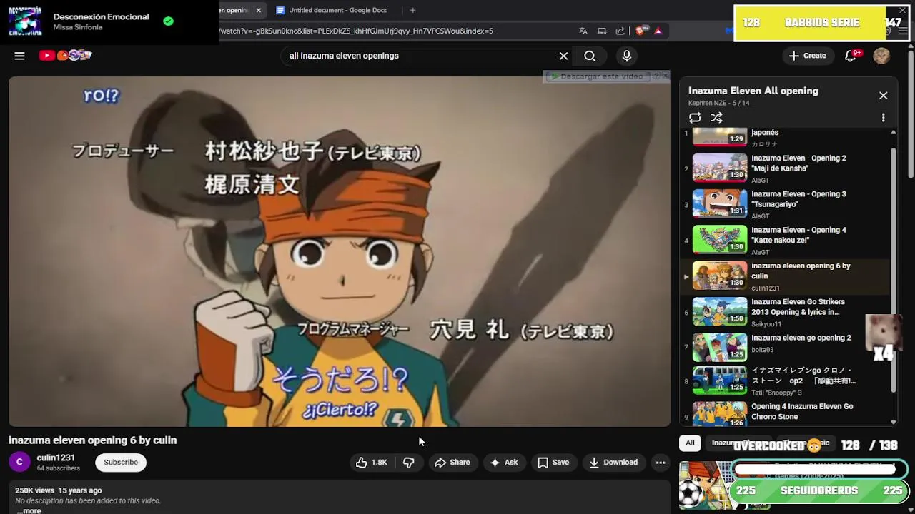The width and height of the screenshot is (915, 514).
Task: Play Inazuma Eleven Go Strikers 2013 Opening video
Action: tap(786, 312)
